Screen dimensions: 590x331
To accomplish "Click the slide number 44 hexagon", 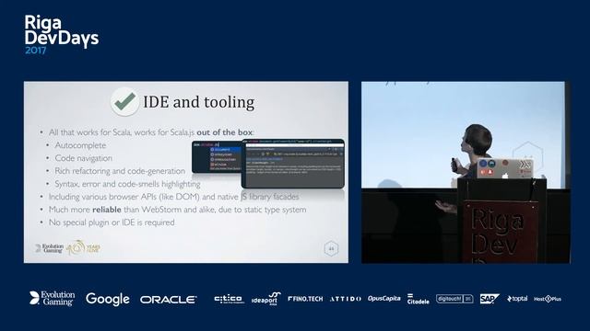I will click(331, 248).
